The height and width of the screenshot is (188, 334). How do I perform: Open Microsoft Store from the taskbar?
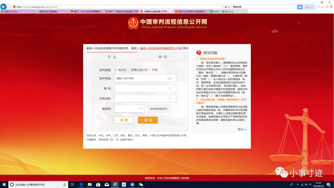click(x=98, y=185)
